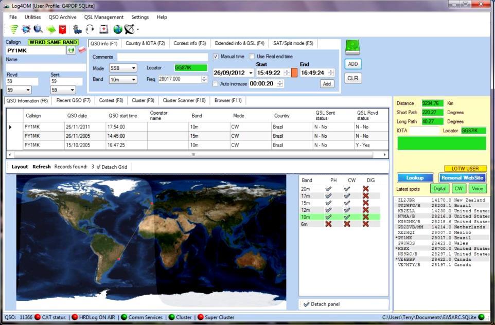This screenshot has width=495, height=325.
Task: Uncheck the Manual time checkbox
Action: click(216, 57)
